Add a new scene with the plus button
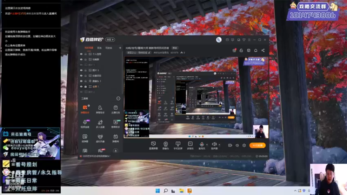Viewport: 347px width, 195px height. pyautogui.click(x=120, y=48)
